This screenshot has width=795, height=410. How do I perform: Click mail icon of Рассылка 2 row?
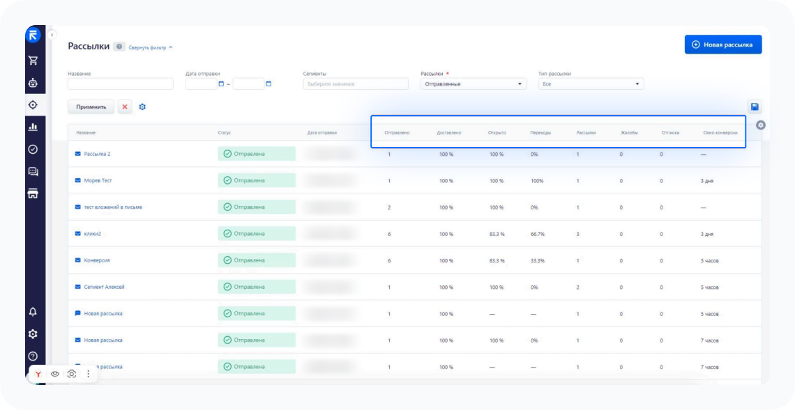[x=78, y=154]
